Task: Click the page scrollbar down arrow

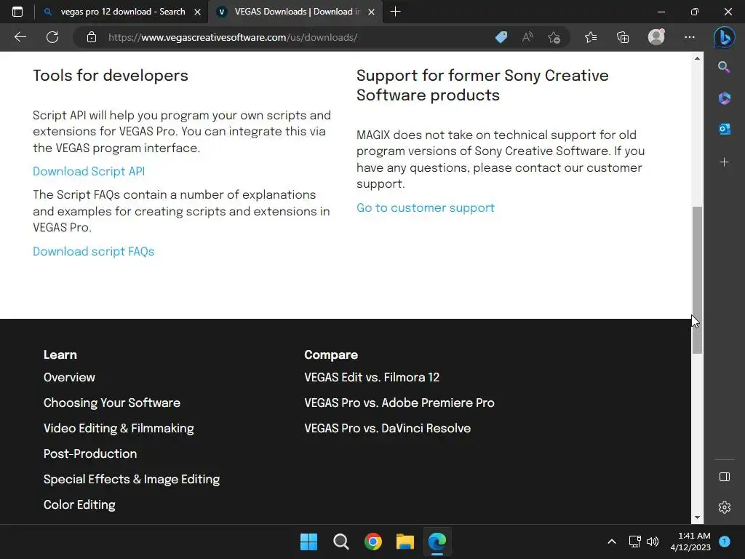Action: click(697, 518)
